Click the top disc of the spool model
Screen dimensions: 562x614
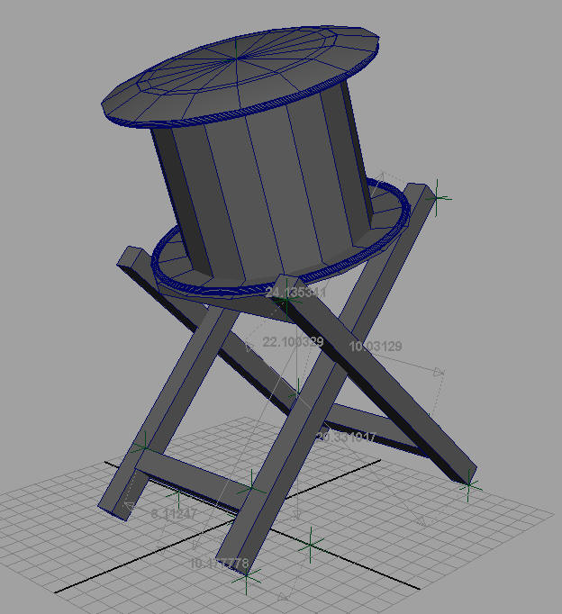[240, 77]
